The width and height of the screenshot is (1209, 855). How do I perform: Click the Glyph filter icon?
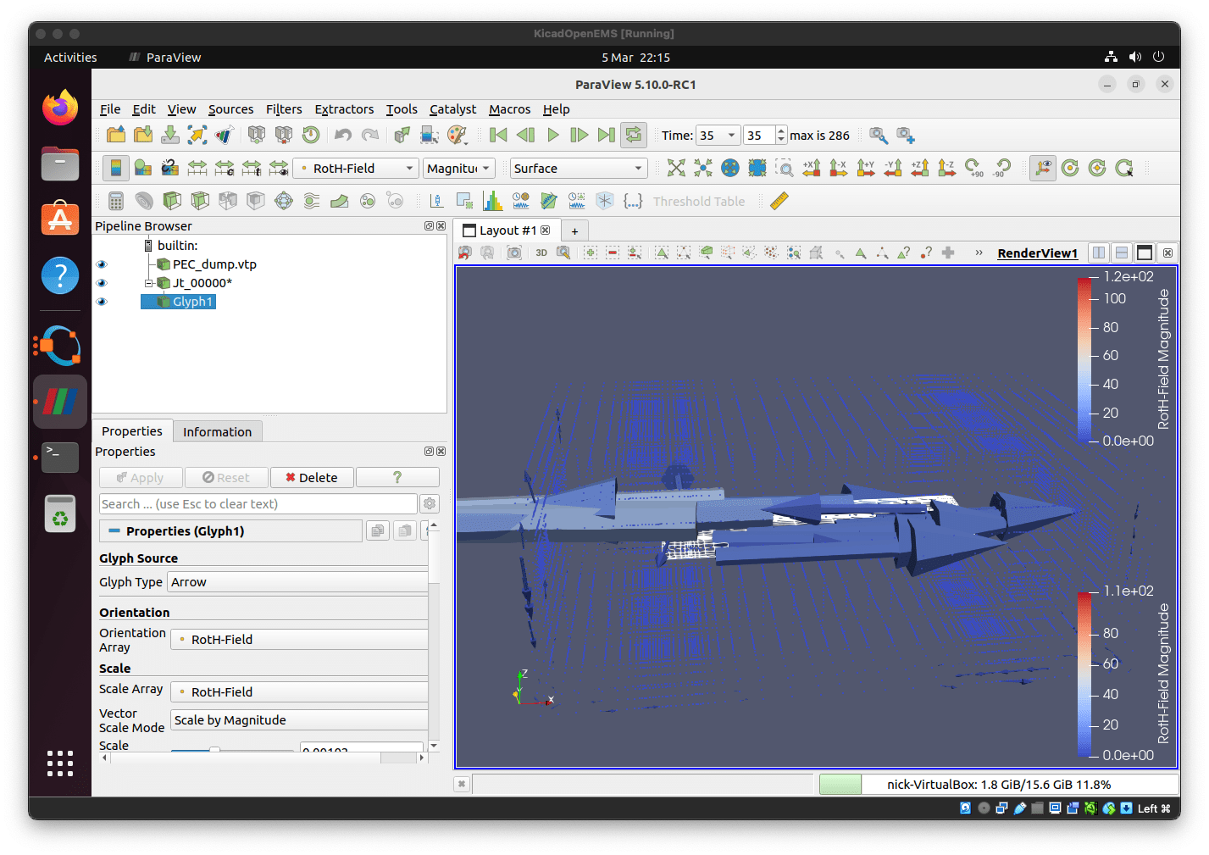point(284,201)
